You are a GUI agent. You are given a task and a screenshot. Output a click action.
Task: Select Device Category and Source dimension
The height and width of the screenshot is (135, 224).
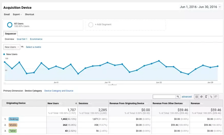59,91
